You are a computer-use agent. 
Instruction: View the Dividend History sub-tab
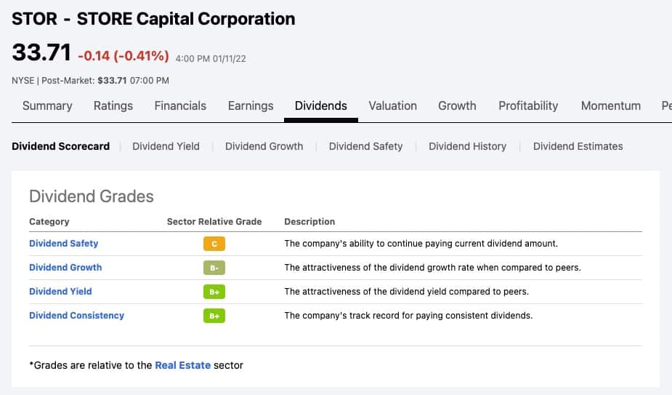click(x=467, y=146)
